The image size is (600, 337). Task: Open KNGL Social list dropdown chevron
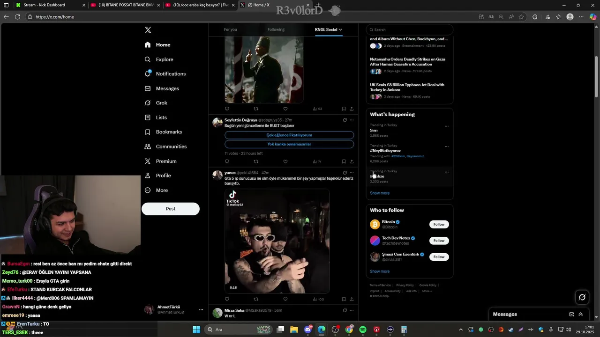point(340,29)
